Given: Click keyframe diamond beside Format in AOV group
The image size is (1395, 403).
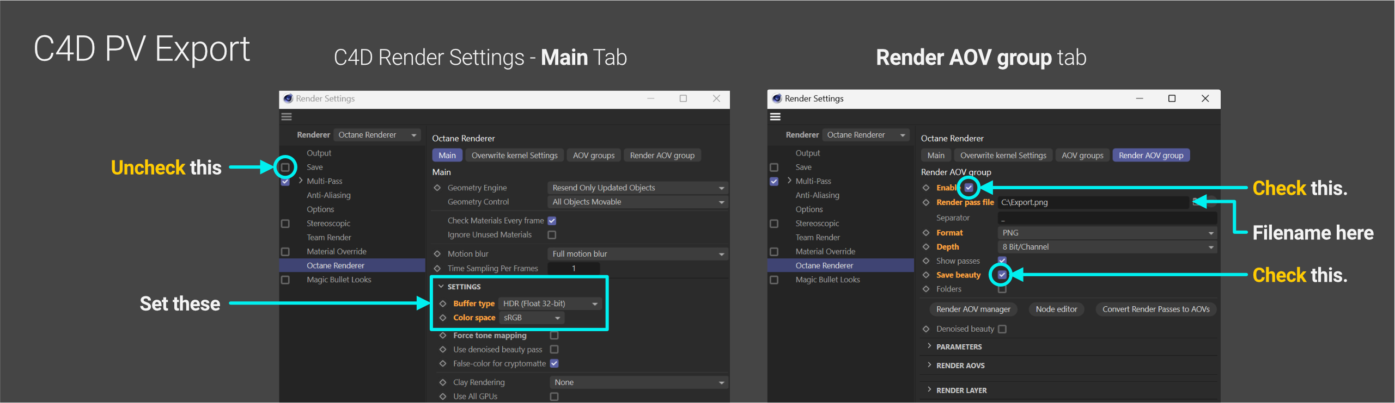Looking at the screenshot, I should [926, 233].
